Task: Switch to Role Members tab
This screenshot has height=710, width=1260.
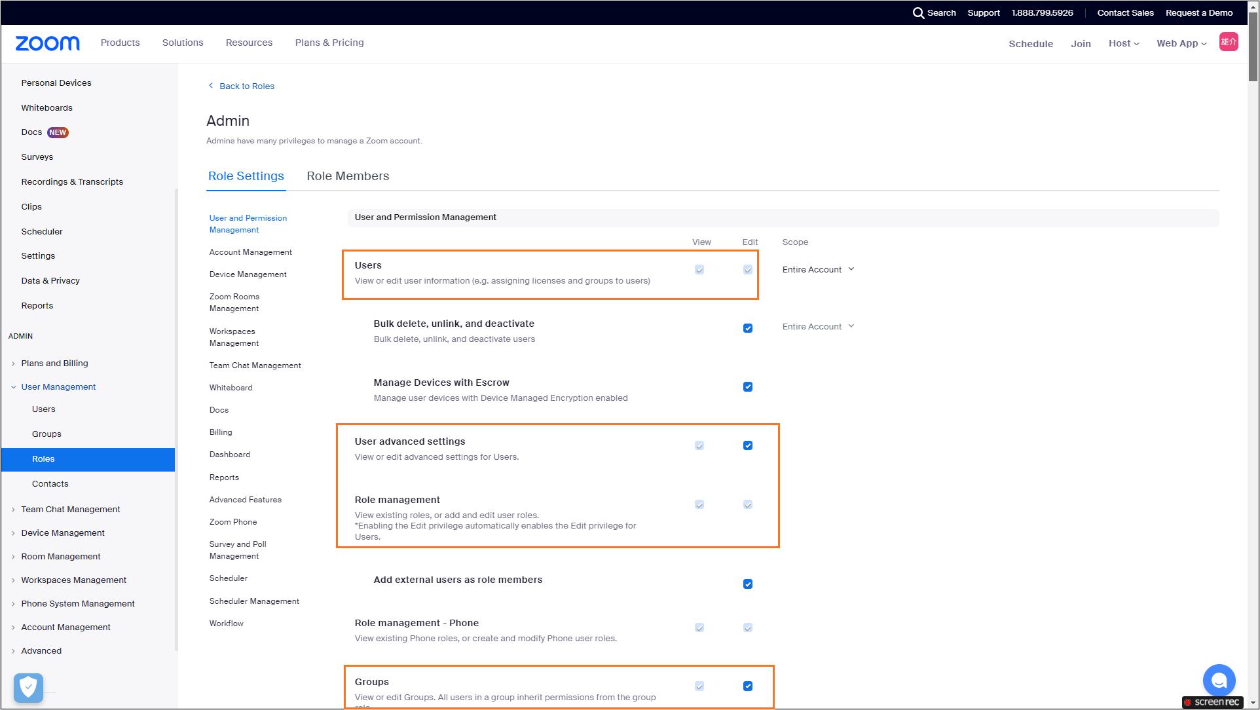Action: 348,176
